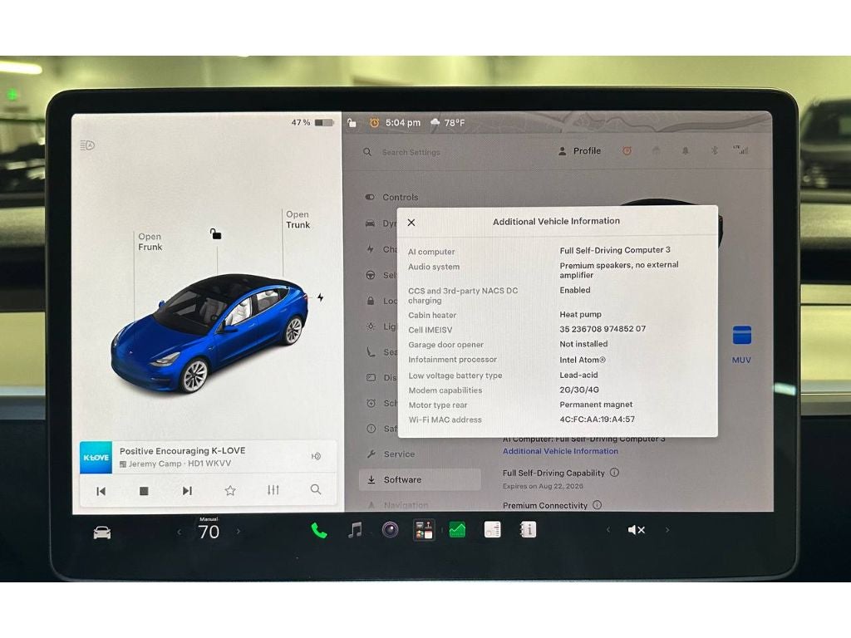Tap the HomeLink garage icon in header
851x638 pixels.
[657, 151]
